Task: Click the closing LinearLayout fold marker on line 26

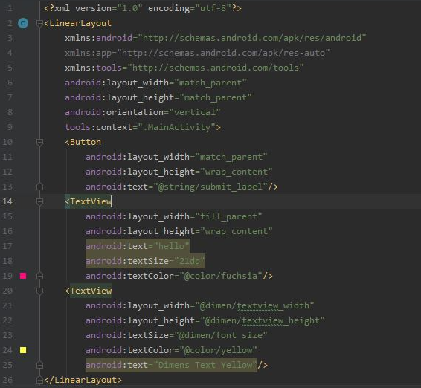Action: tap(39, 380)
